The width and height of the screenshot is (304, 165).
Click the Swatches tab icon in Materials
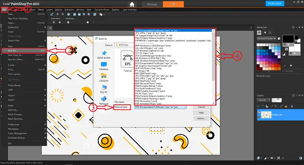pos(259,33)
